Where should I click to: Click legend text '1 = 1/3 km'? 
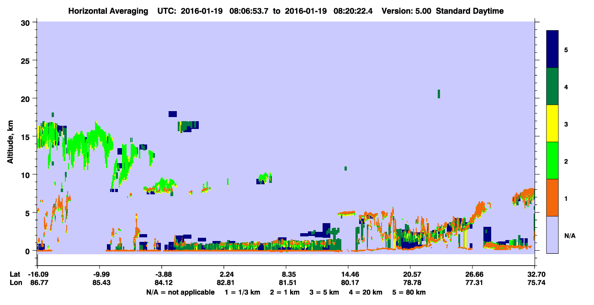243,292
